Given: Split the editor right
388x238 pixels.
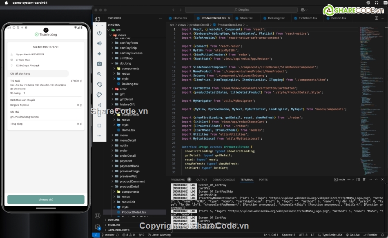Looking at the screenshot, I should pos(377,18).
